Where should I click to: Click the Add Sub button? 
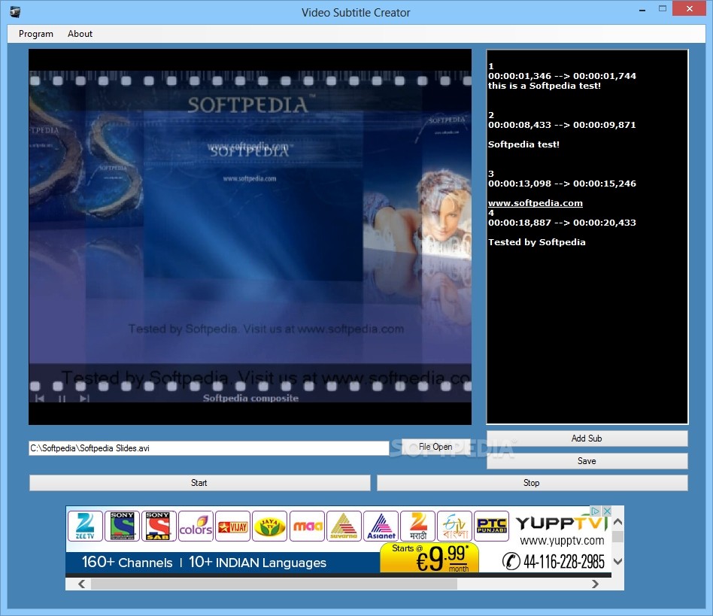(587, 438)
